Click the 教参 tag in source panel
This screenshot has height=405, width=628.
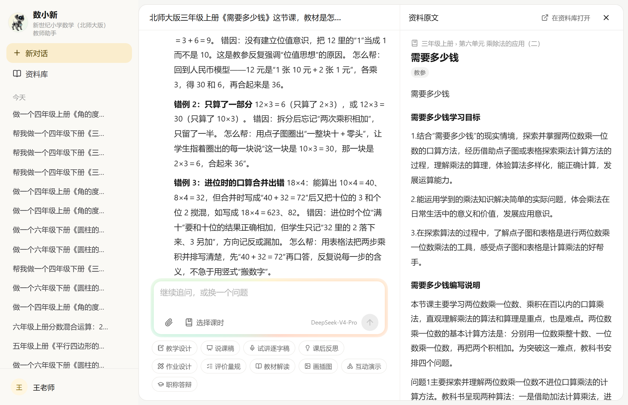click(420, 72)
